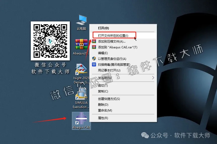Choose 打开(O) from the context menu

(123, 28)
